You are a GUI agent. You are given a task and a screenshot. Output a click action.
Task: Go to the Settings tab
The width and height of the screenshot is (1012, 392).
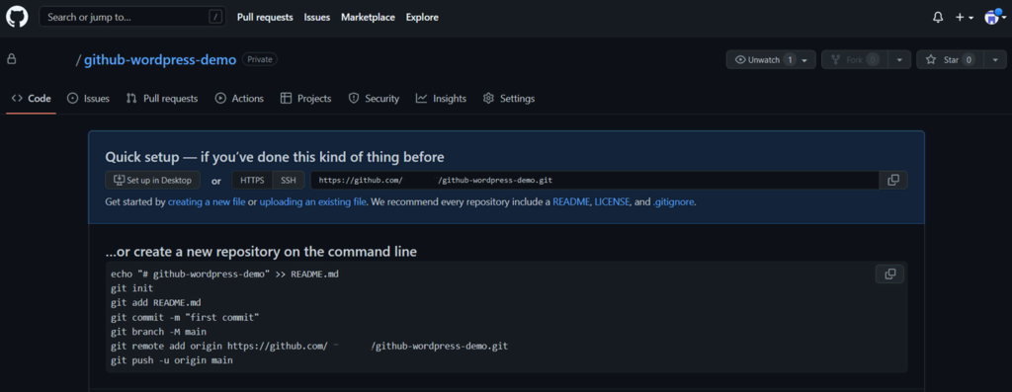[509, 99]
